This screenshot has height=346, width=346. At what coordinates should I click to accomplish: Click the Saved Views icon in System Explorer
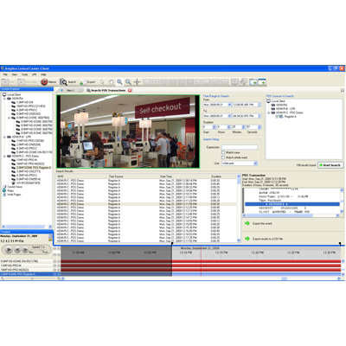tap(4, 187)
